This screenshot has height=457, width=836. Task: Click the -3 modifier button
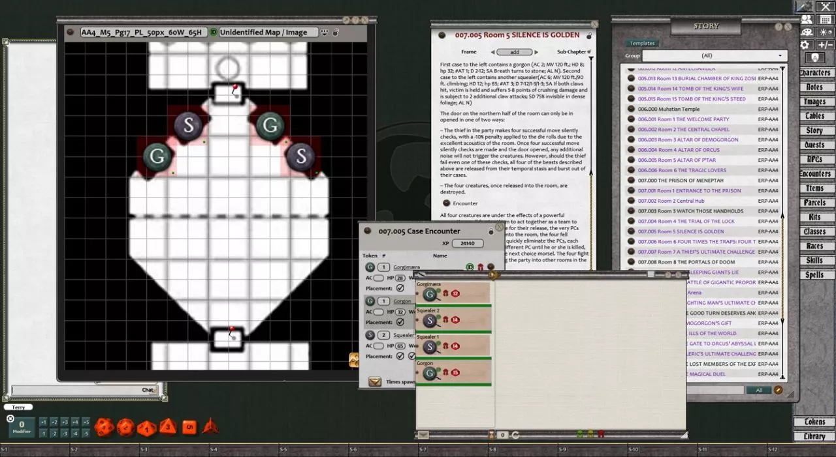tap(64, 434)
